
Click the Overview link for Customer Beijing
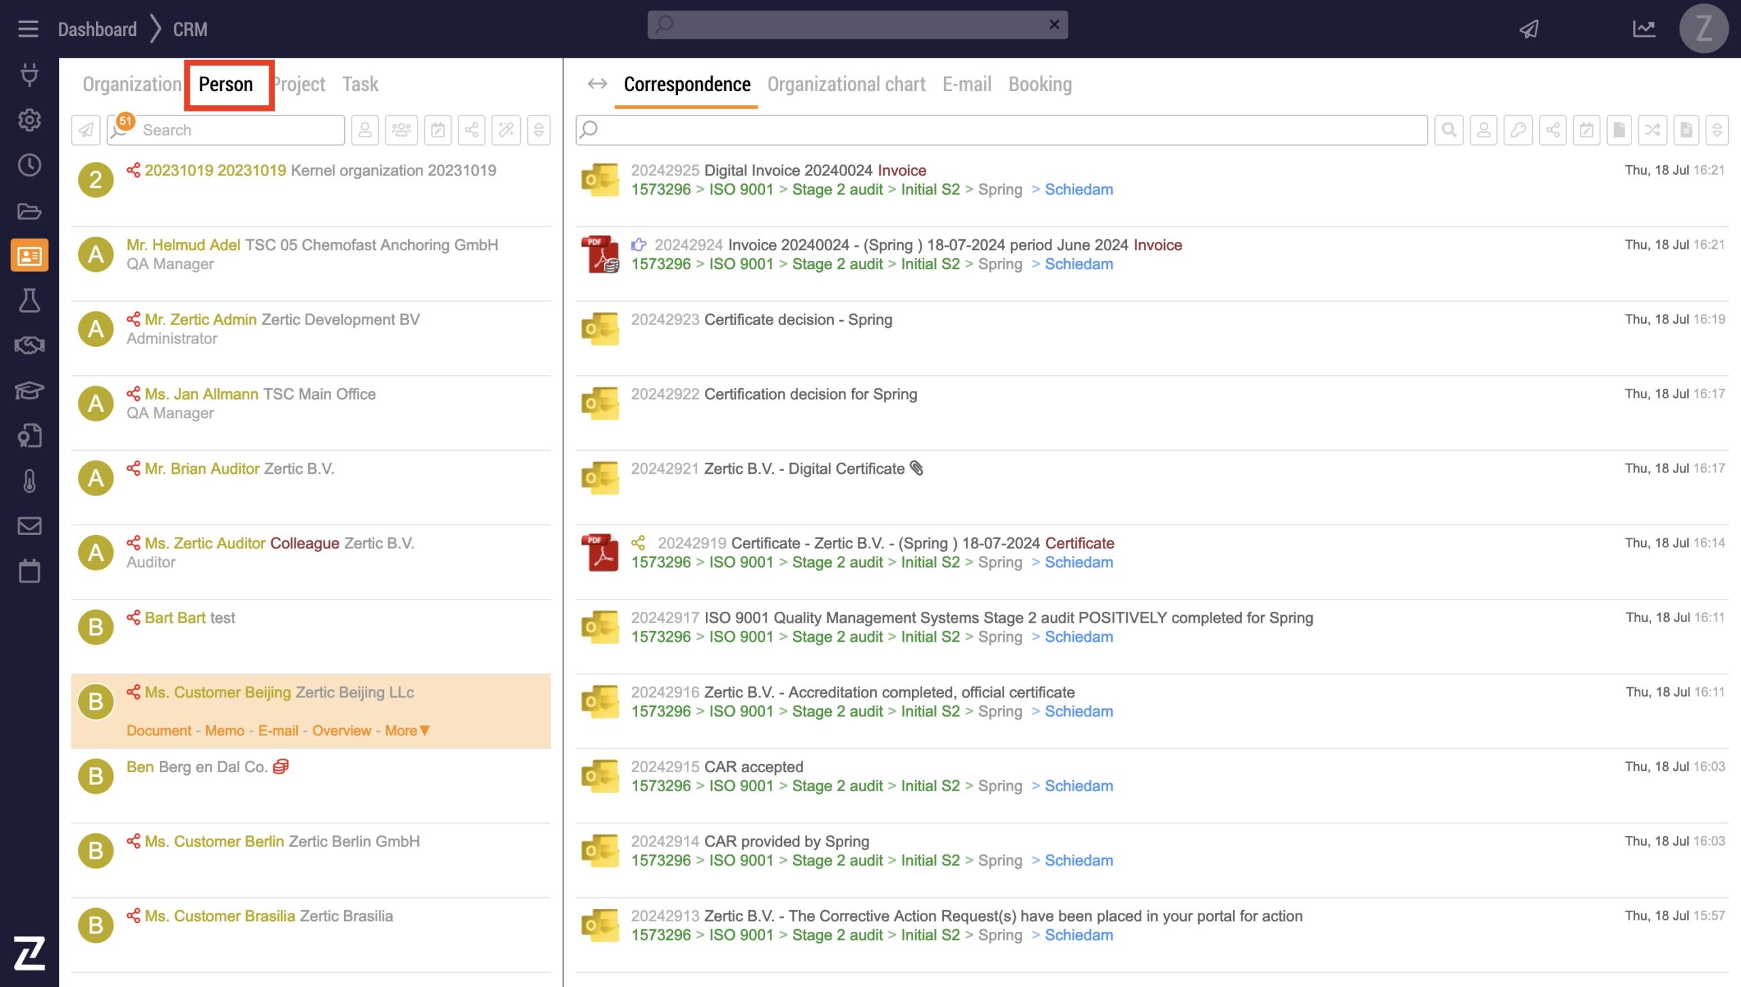tap(341, 731)
